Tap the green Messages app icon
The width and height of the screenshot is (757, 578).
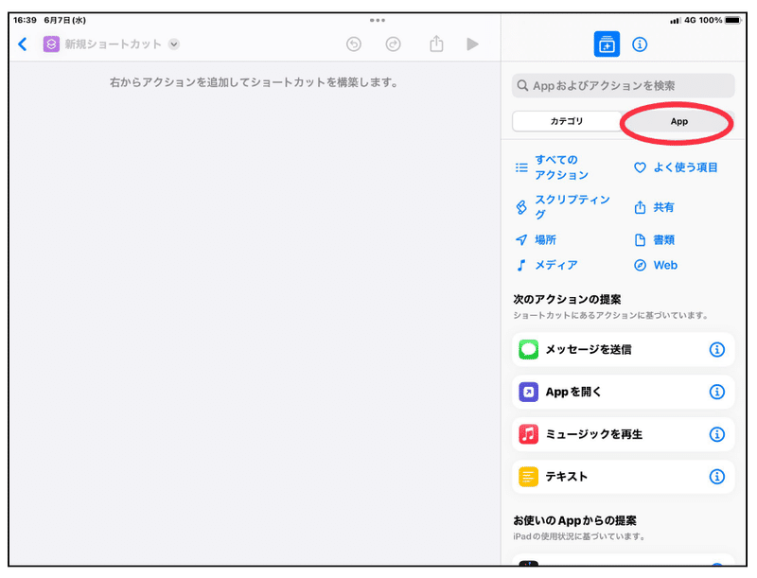point(529,349)
